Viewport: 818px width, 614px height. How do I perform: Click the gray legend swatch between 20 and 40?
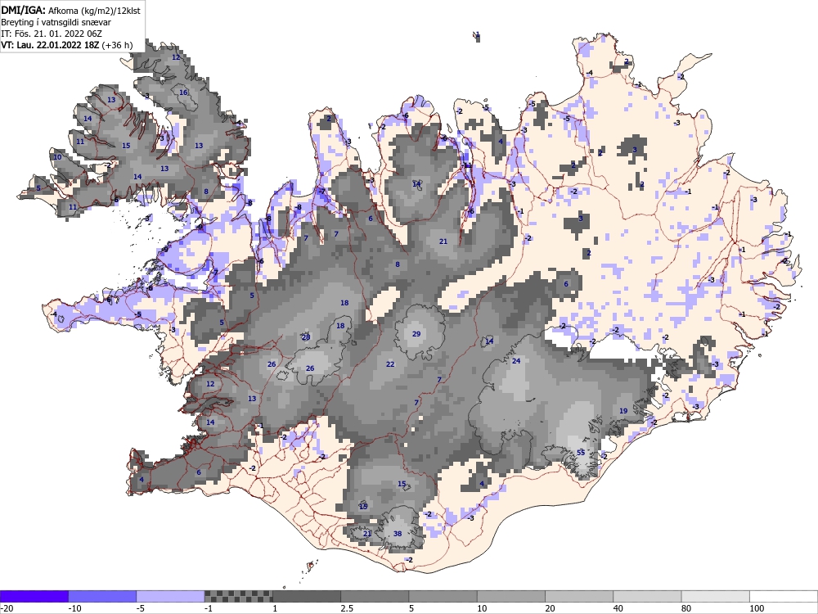pos(579,596)
